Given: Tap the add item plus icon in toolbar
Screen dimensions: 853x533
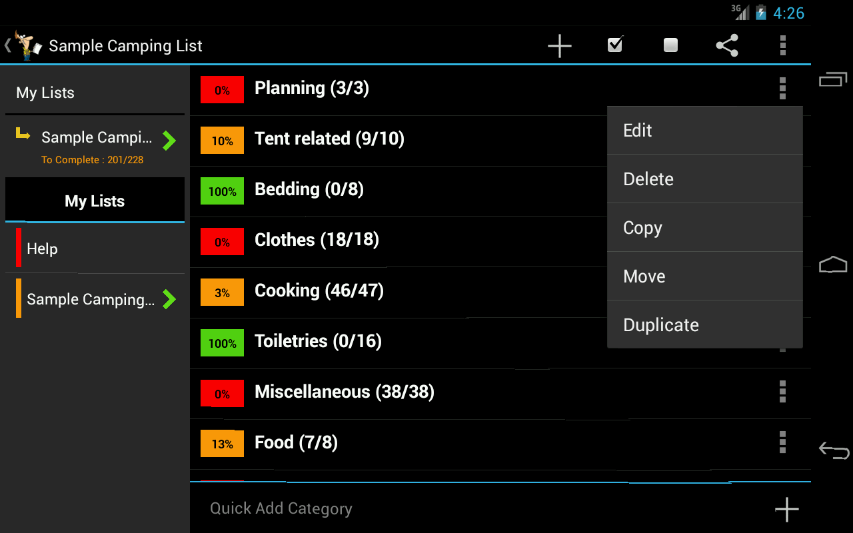Looking at the screenshot, I should pos(560,46).
